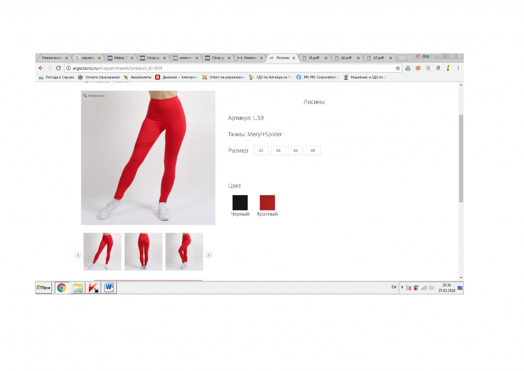524x371 pixels.
Task: Click the page vertical scrollbar thumb
Action: [x=461, y=158]
